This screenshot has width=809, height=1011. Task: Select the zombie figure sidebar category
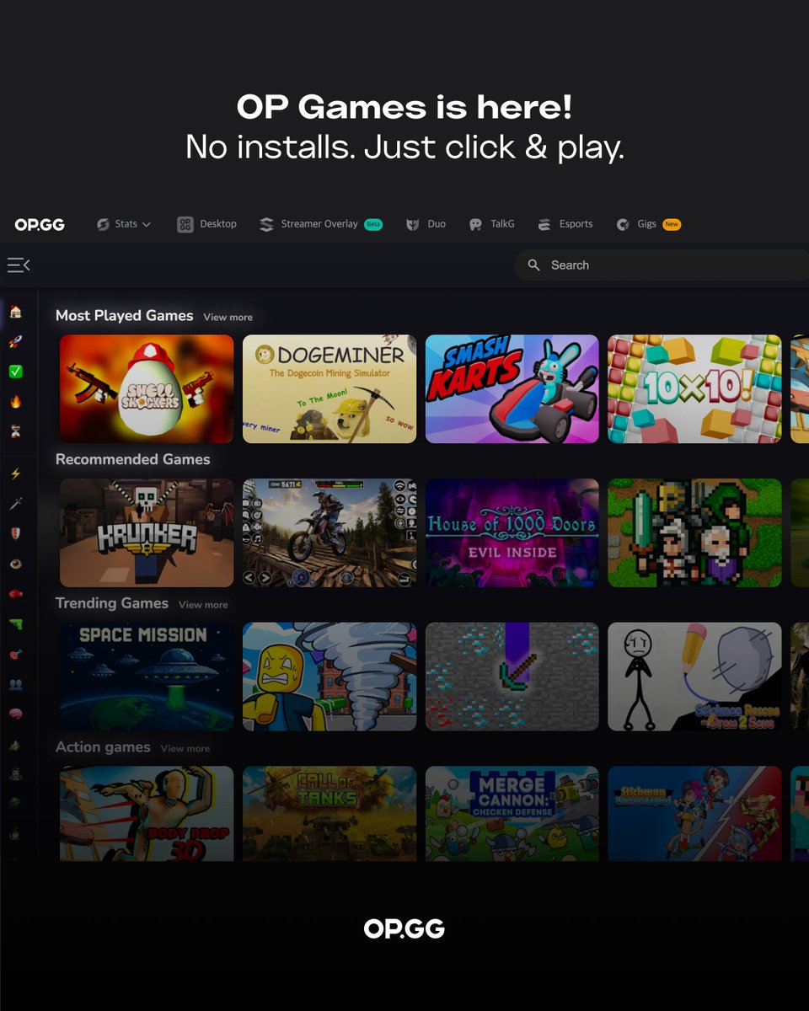(x=15, y=775)
